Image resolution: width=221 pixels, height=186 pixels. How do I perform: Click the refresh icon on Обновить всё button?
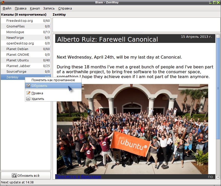14,175
